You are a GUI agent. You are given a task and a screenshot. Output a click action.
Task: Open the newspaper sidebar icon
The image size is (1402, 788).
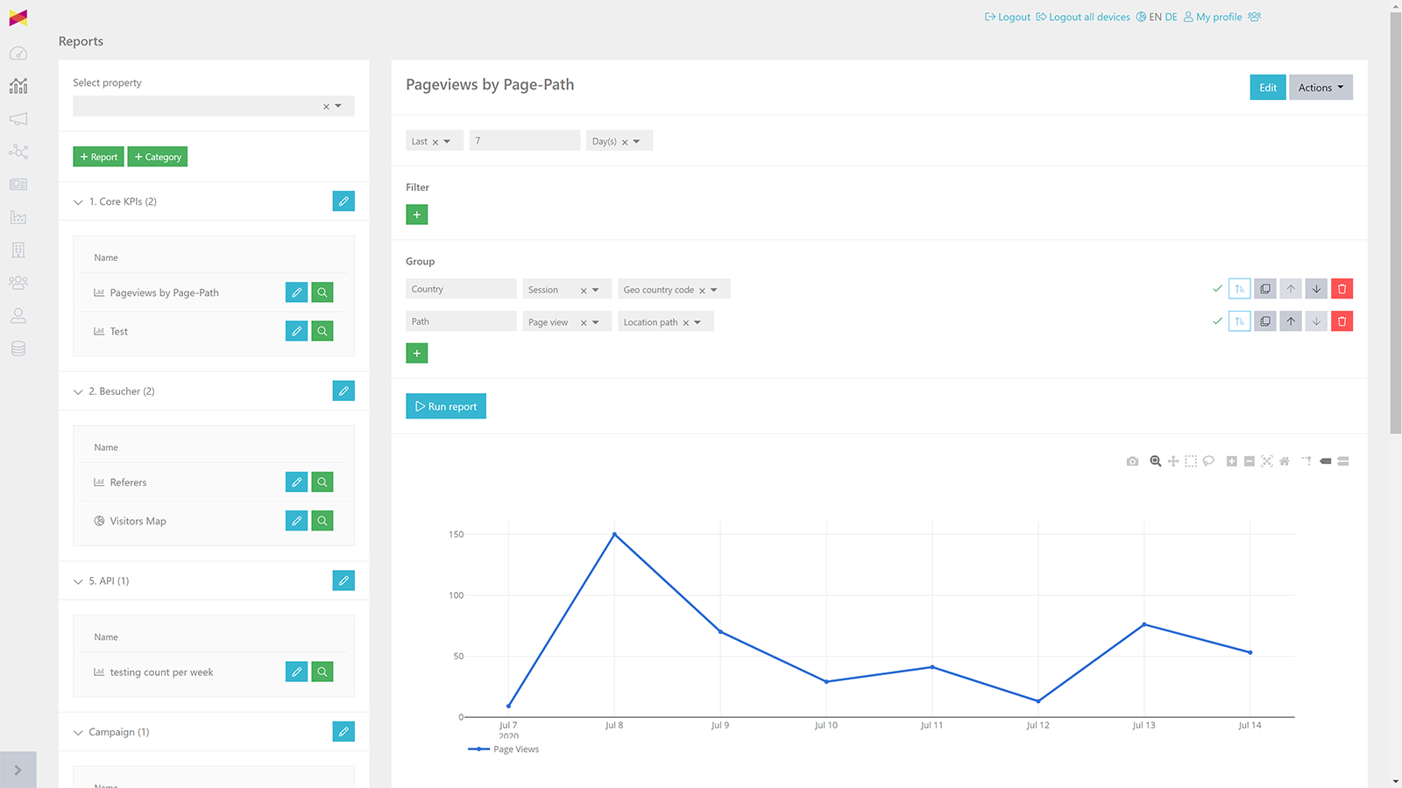[x=18, y=185]
